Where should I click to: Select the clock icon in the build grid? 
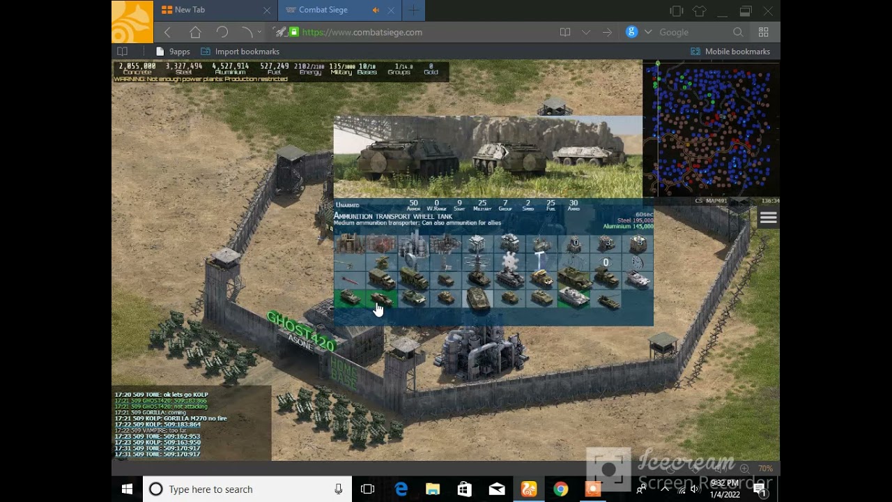tap(638, 263)
